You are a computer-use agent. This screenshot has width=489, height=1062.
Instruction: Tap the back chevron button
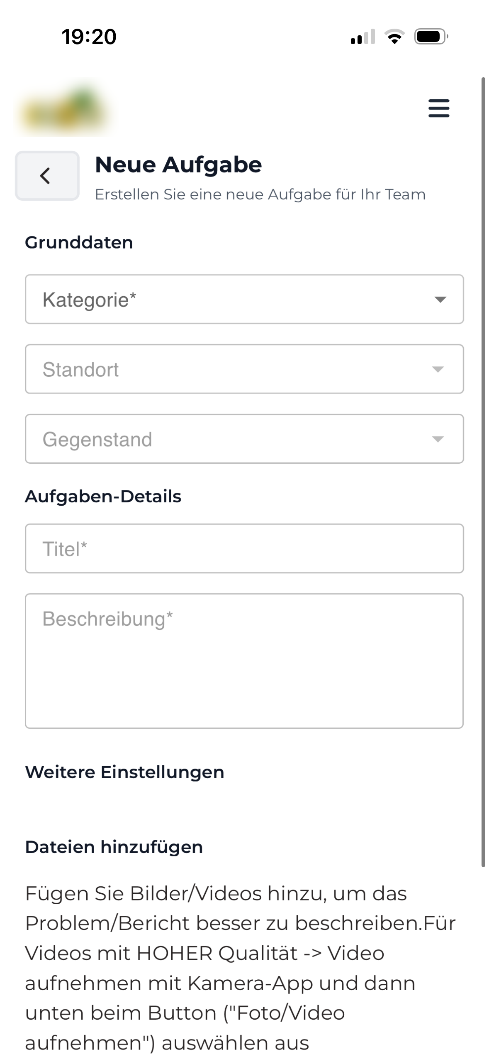click(46, 176)
